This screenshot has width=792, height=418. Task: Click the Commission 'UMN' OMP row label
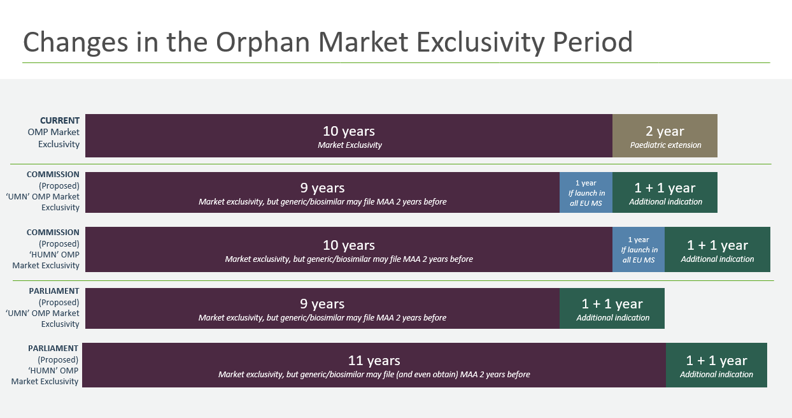tap(53, 191)
